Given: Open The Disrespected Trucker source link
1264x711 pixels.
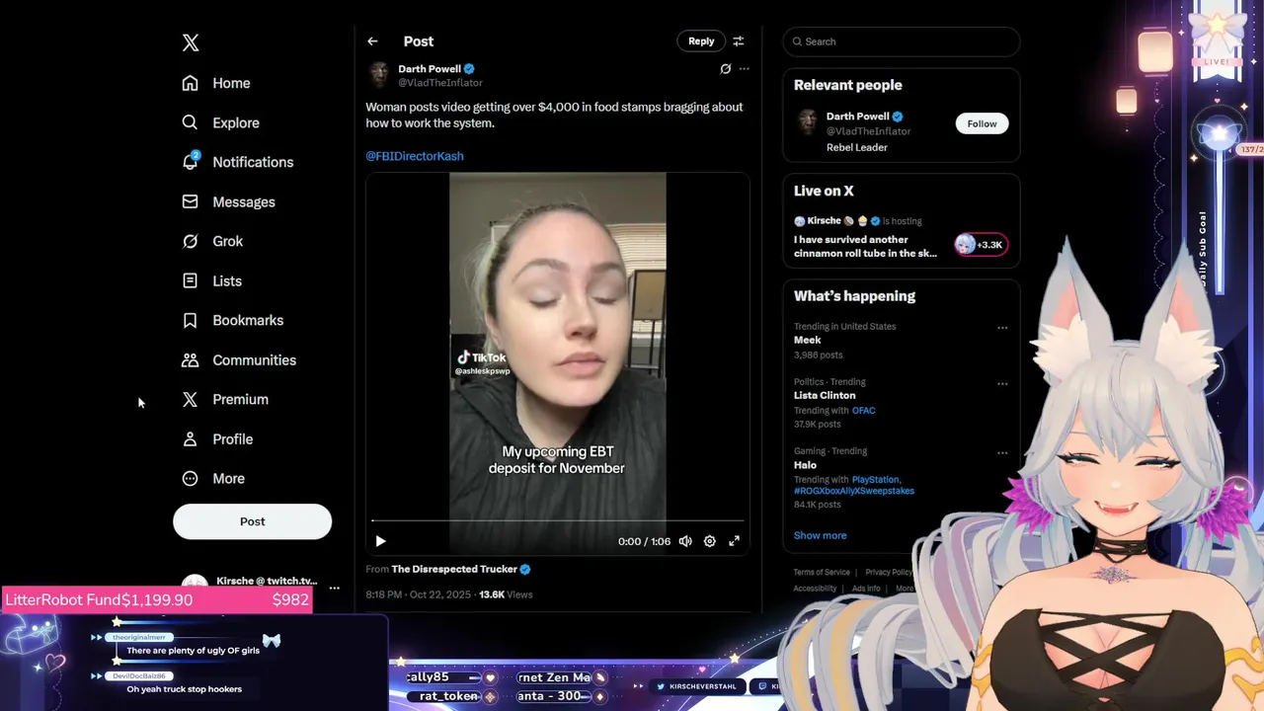Looking at the screenshot, I should 454,569.
